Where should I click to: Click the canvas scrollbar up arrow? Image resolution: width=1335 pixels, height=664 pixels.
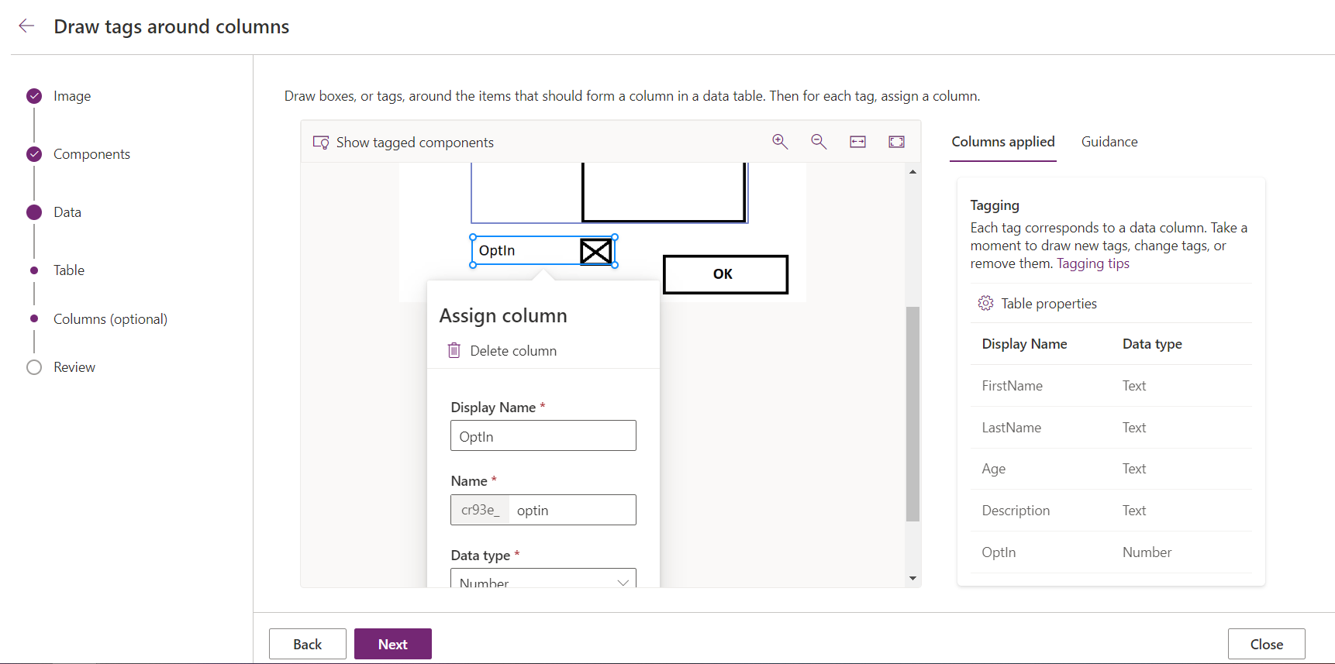(913, 171)
